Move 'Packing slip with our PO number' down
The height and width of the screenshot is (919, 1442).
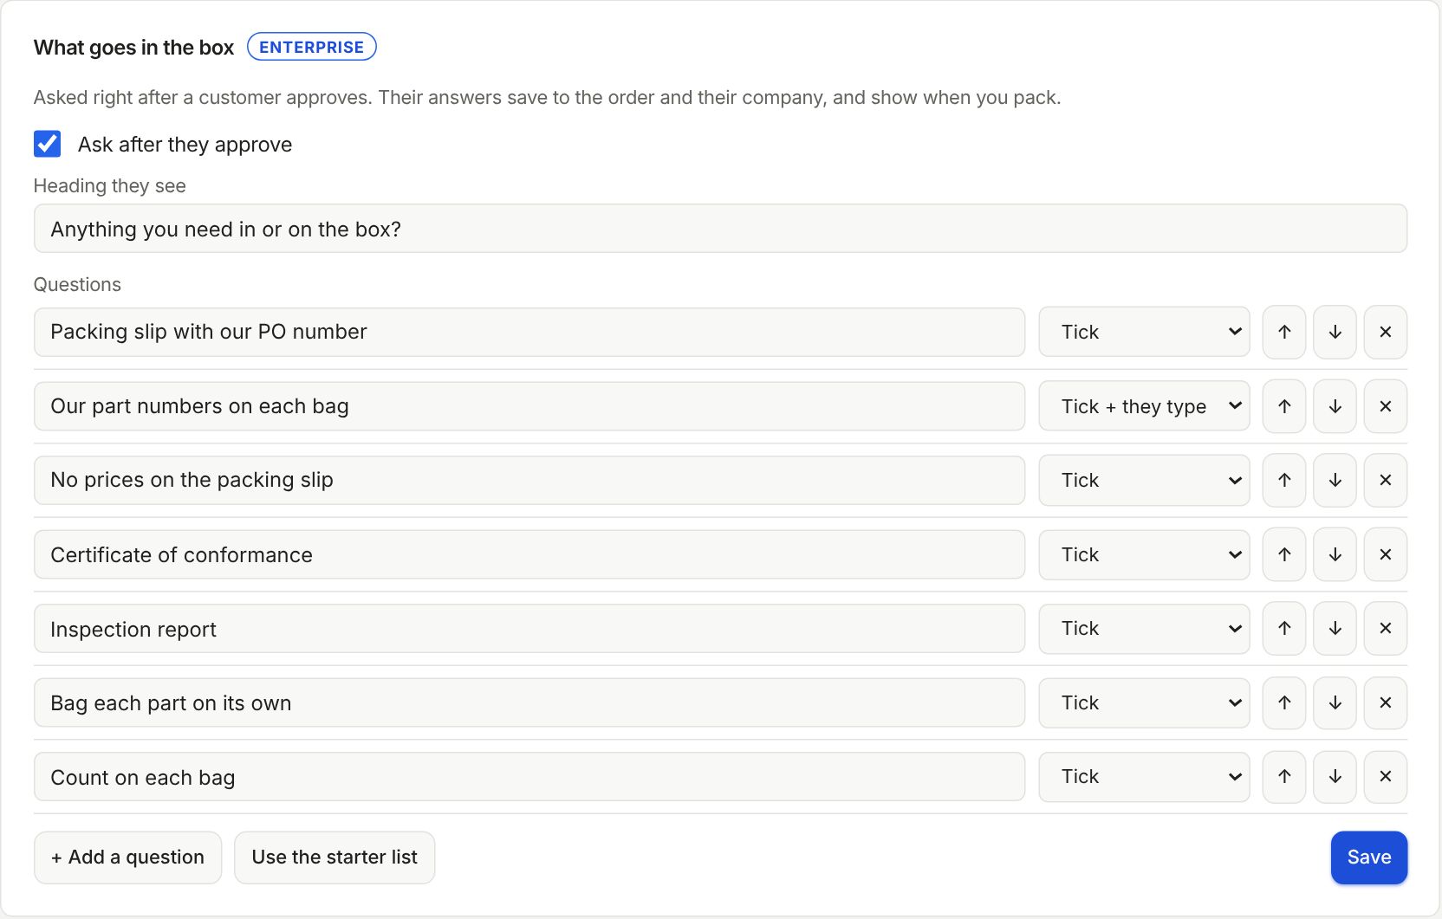click(1335, 332)
